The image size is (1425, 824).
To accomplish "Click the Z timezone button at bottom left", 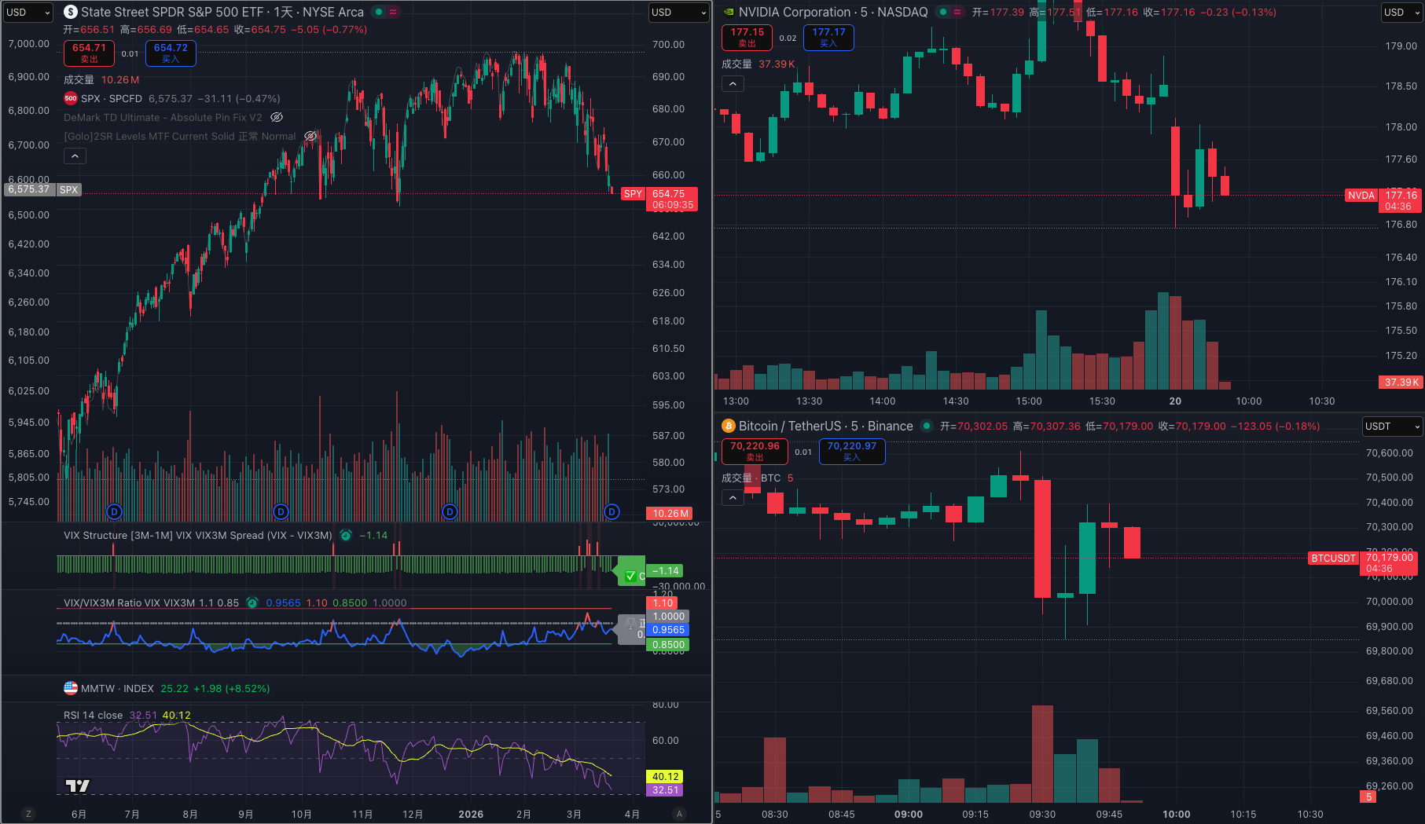I will click(x=28, y=814).
